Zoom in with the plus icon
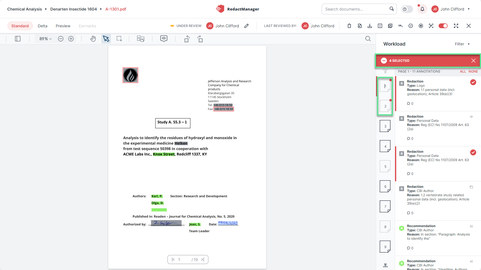 [71, 39]
